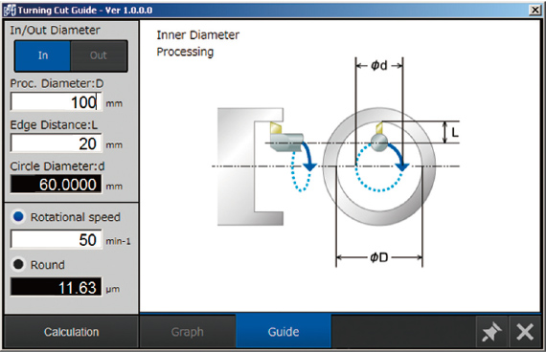The height and width of the screenshot is (352, 546).
Task: Click the 'min-1' unit label
Action: (118, 241)
